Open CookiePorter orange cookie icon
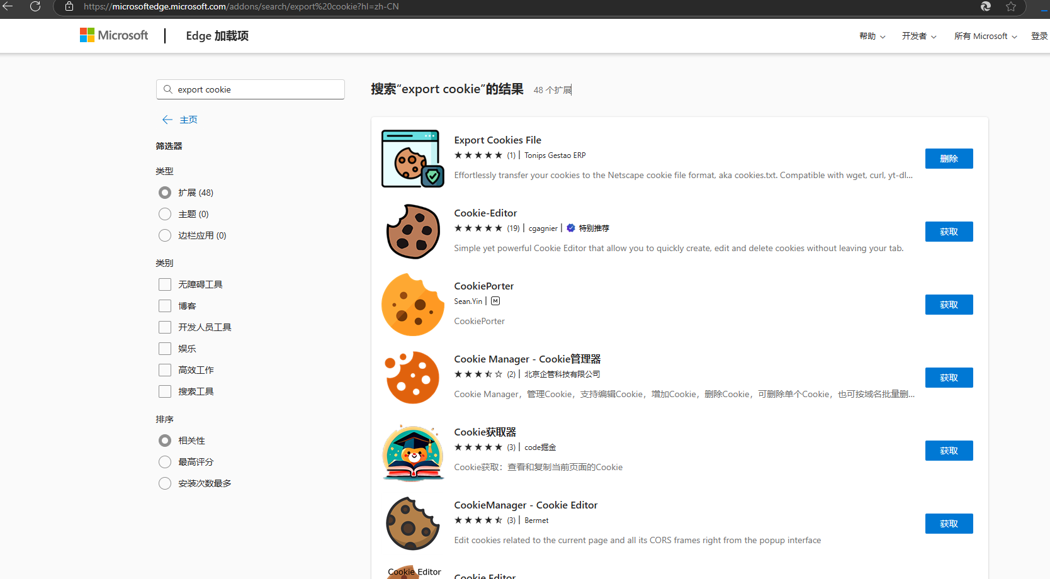1050x579 pixels. pos(413,305)
